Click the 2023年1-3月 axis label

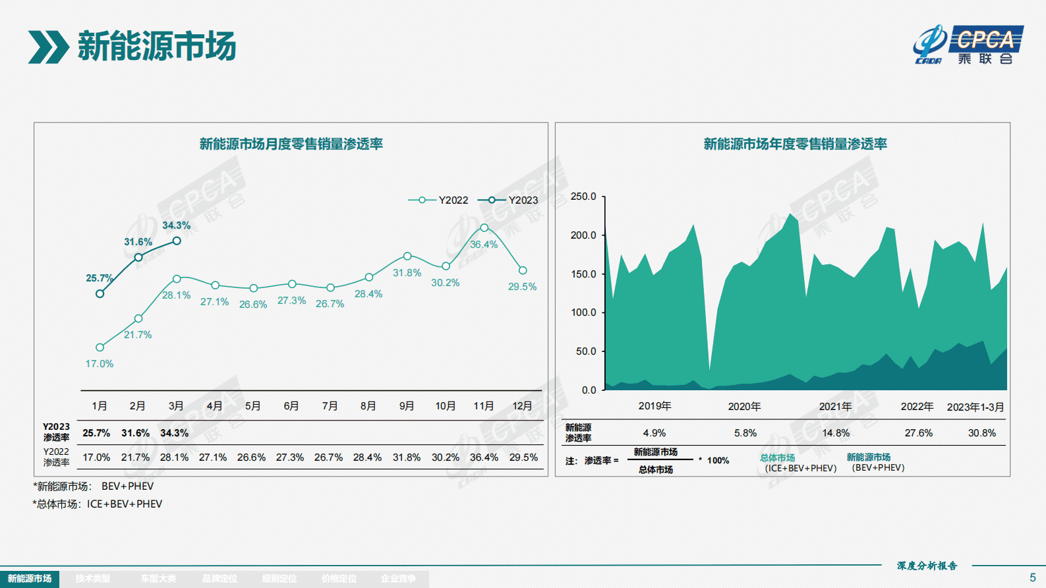[975, 407]
